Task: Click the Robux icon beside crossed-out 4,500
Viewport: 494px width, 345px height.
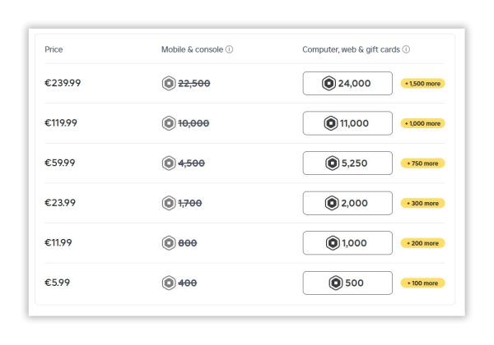Action: (169, 163)
